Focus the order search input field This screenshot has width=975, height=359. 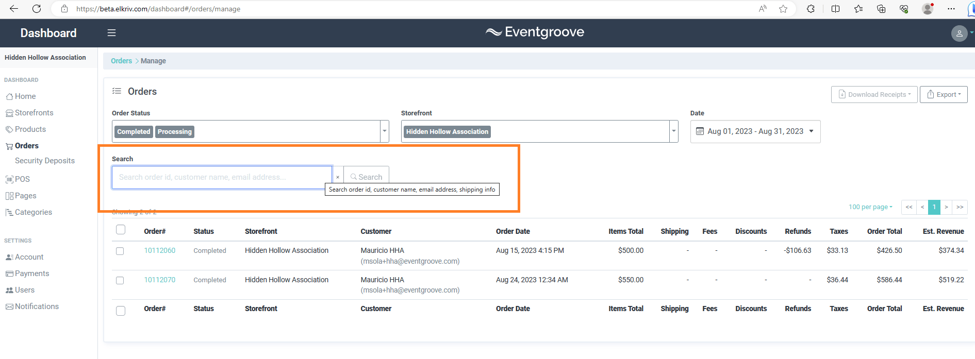(x=222, y=177)
